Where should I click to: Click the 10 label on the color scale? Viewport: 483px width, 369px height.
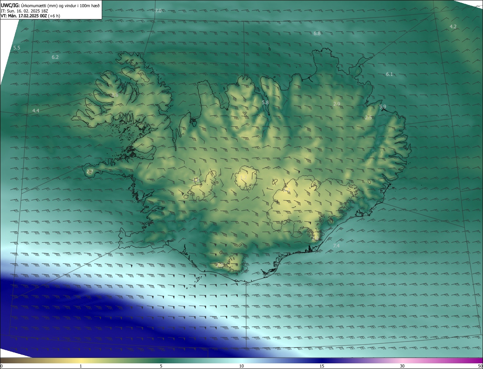click(x=241, y=366)
